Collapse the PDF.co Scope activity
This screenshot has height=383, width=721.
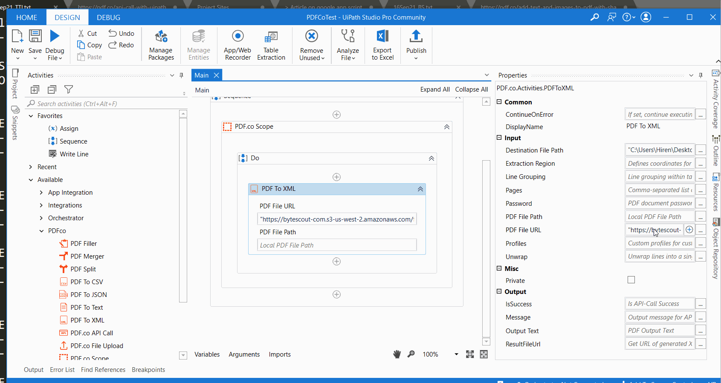[x=447, y=127]
